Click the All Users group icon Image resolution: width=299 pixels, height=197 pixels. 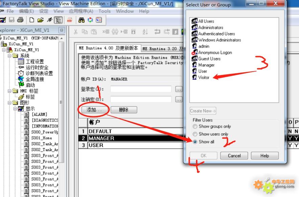(x=194, y=21)
